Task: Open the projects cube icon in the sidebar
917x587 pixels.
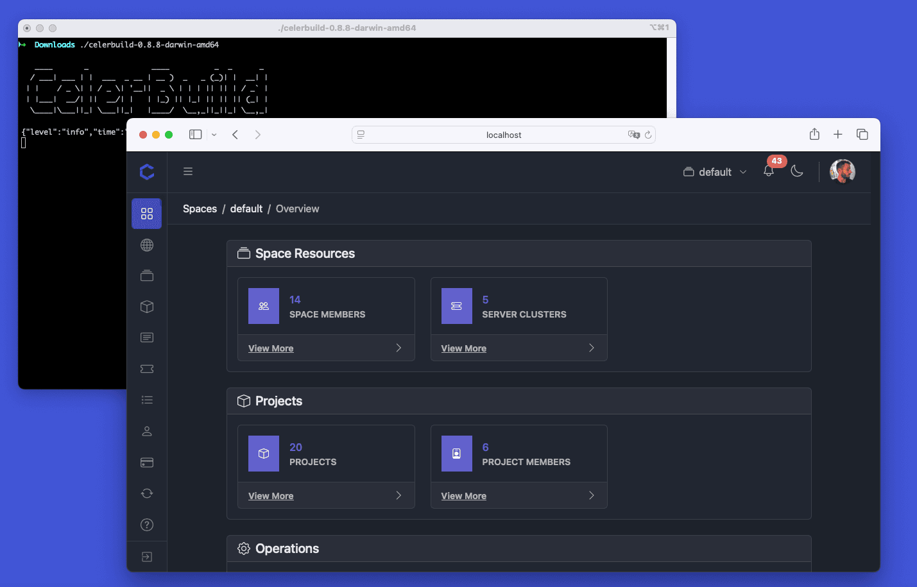Action: 147,307
